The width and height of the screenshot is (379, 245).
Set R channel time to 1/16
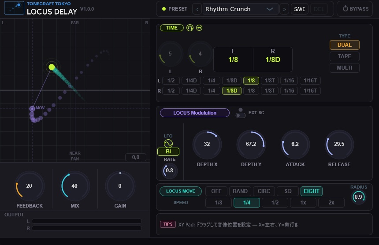[289, 91]
